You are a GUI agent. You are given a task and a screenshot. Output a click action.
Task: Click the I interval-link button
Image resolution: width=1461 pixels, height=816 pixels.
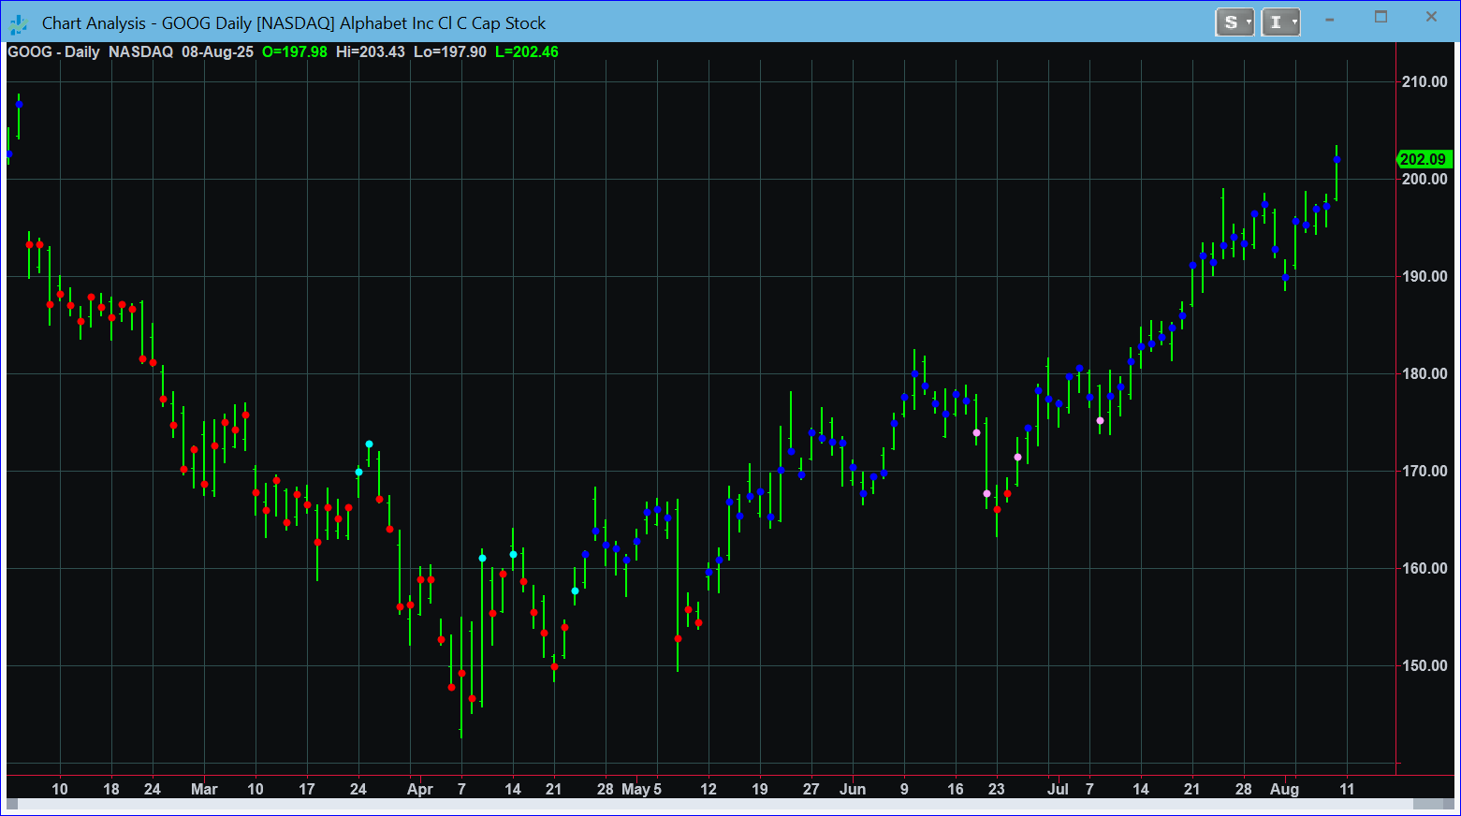tap(1275, 22)
